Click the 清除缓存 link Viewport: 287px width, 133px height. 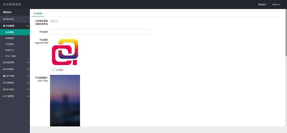pos(262,5)
